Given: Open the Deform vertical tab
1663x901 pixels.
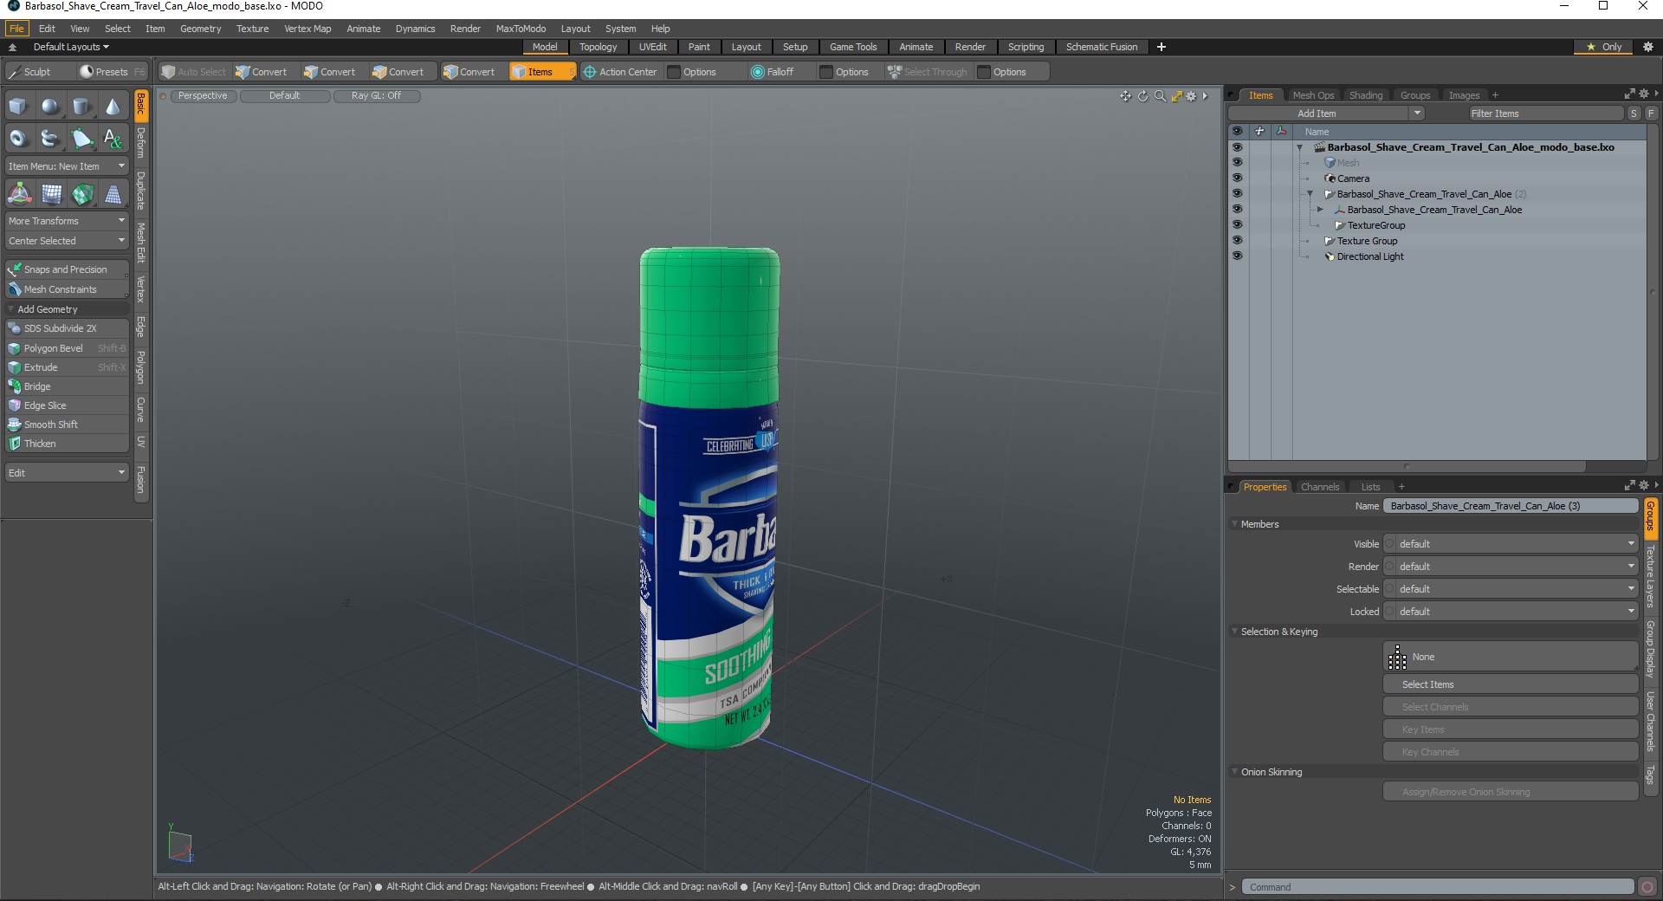Looking at the screenshot, I should click(x=141, y=143).
